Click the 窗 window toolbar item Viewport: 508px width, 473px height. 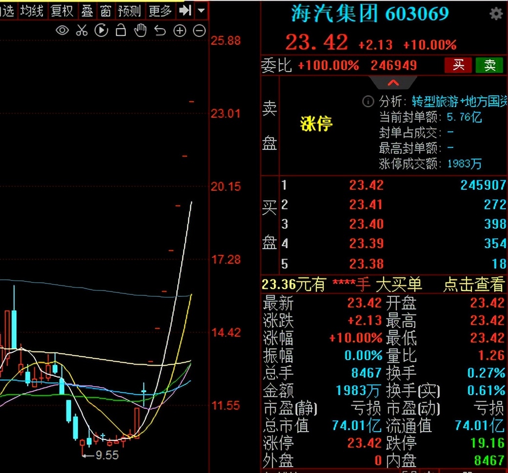click(x=106, y=11)
